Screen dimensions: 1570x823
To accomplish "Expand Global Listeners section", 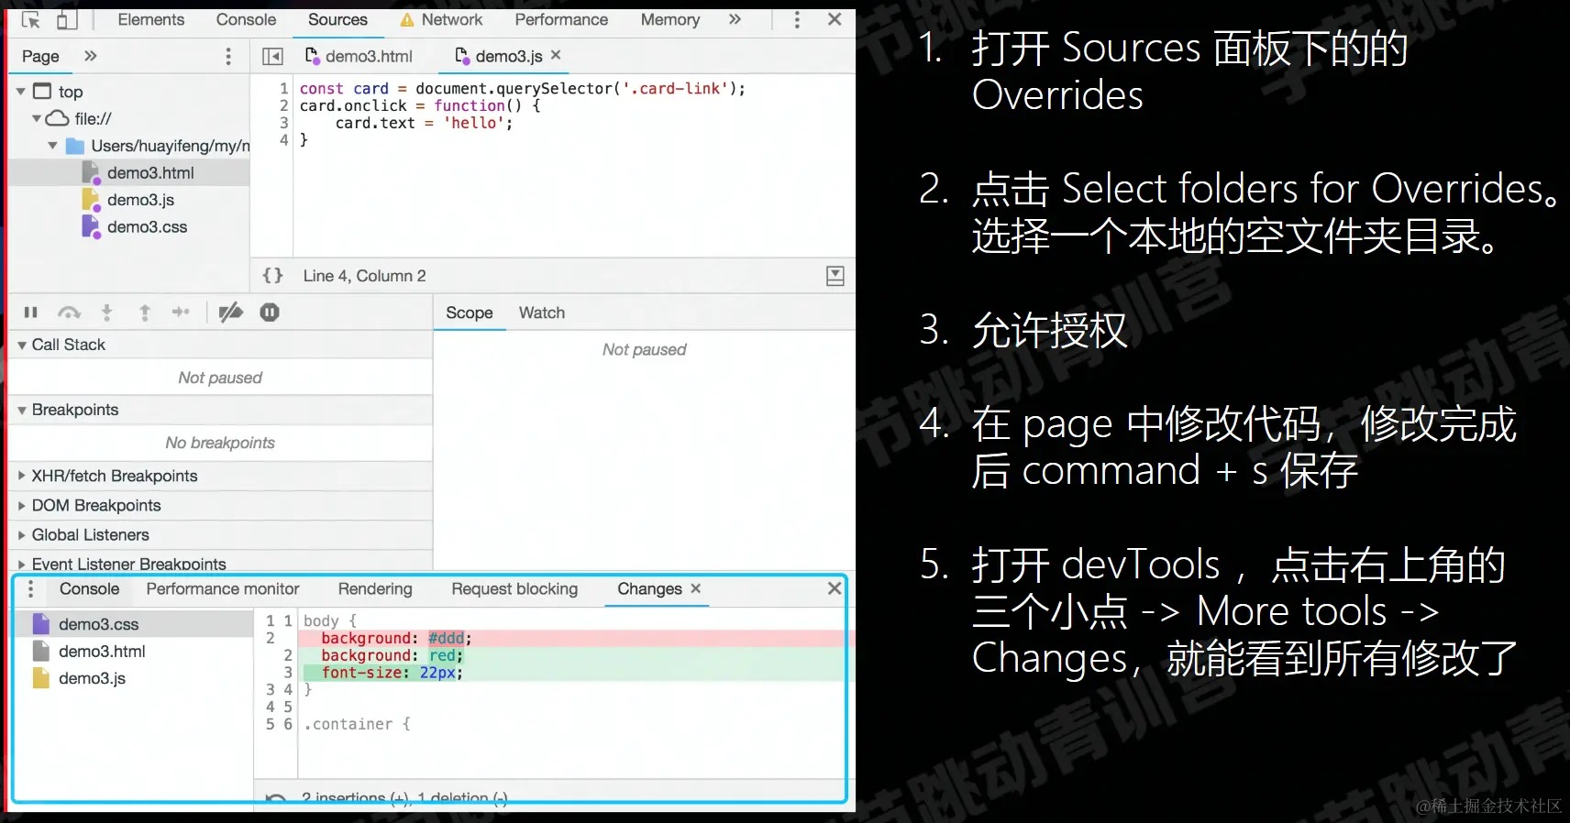I will [22, 534].
